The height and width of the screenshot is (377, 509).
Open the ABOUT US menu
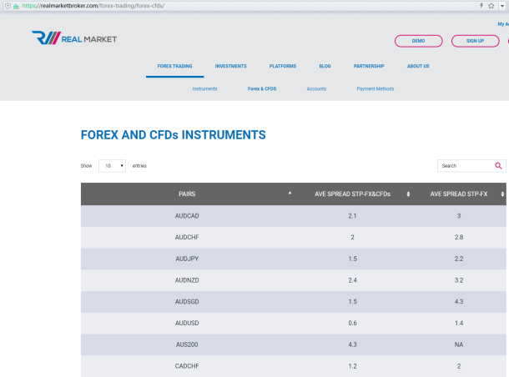click(x=418, y=66)
